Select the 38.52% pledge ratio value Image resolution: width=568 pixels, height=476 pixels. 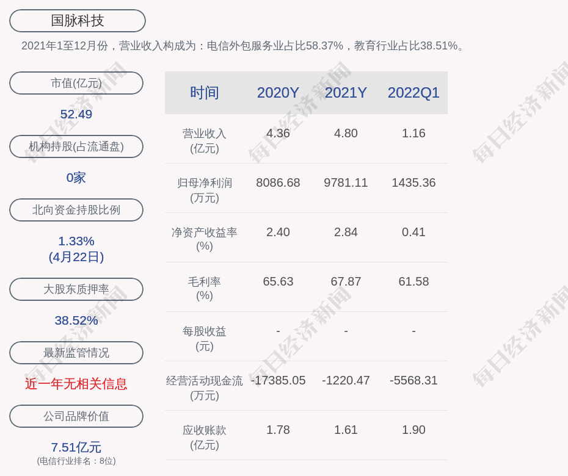point(76,320)
